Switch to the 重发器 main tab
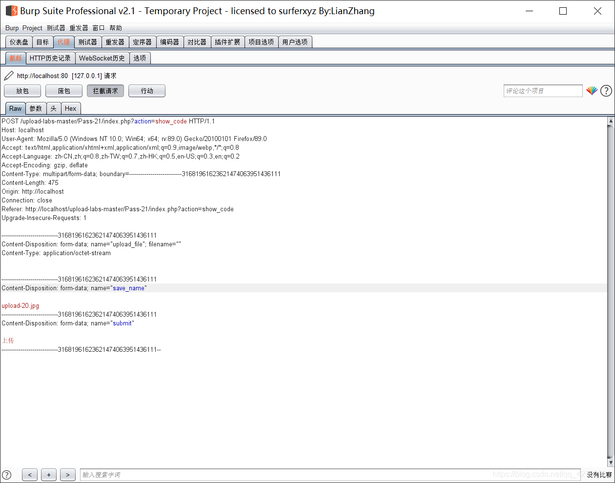 pos(115,42)
